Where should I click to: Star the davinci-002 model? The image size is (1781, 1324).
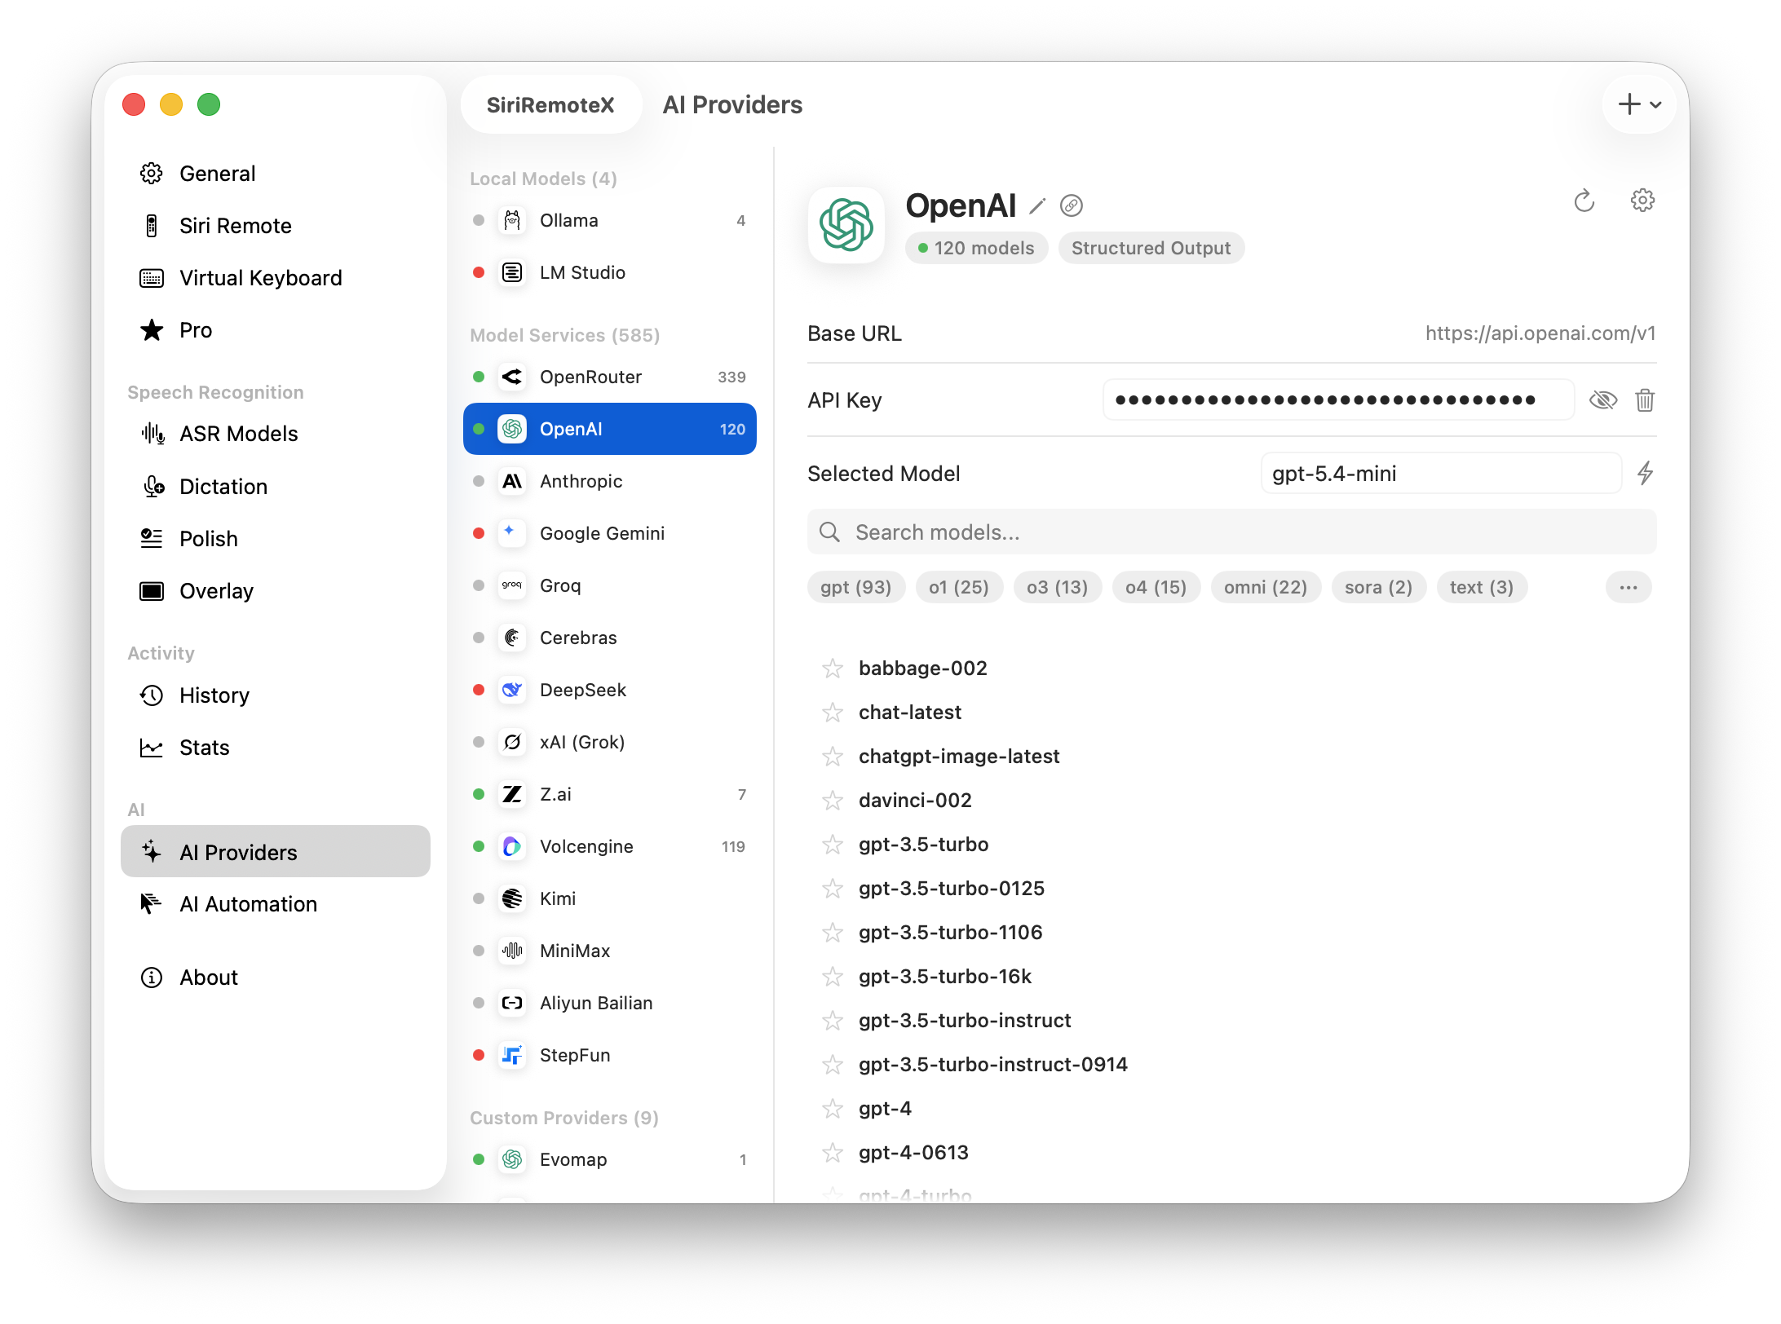pos(833,801)
